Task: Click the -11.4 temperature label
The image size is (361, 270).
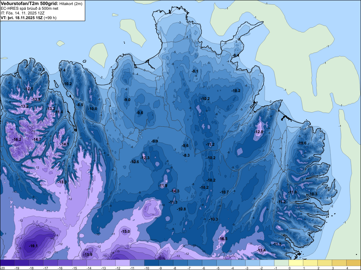Action: pyautogui.click(x=58, y=112)
